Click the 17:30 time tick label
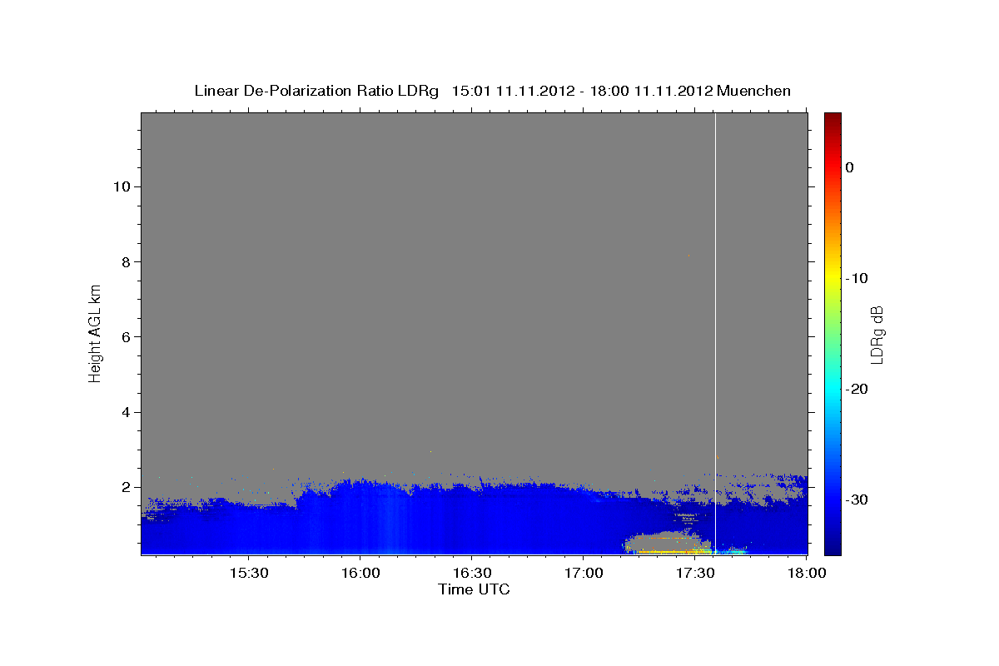 (x=694, y=574)
